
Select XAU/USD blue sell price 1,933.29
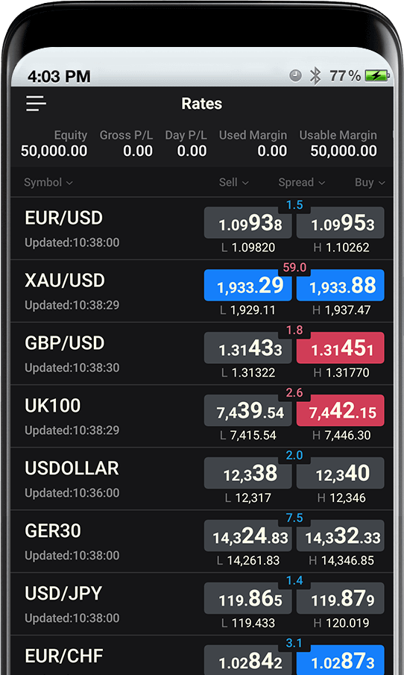247,286
